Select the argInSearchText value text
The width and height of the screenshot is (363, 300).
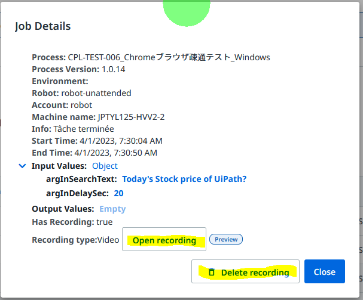click(184, 179)
